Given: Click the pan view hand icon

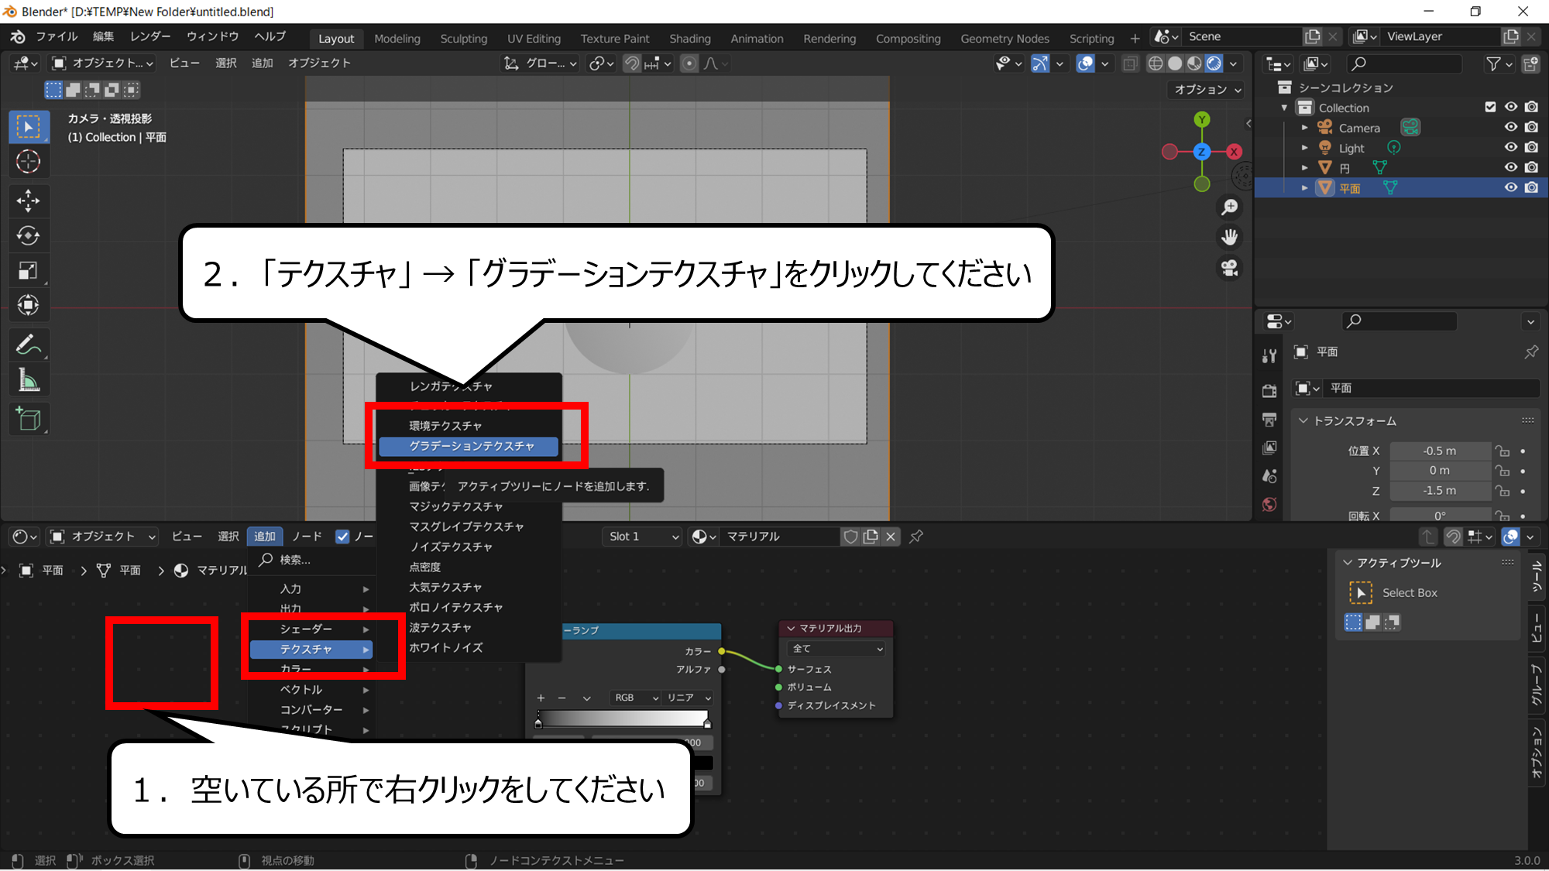Looking at the screenshot, I should [x=1229, y=237].
